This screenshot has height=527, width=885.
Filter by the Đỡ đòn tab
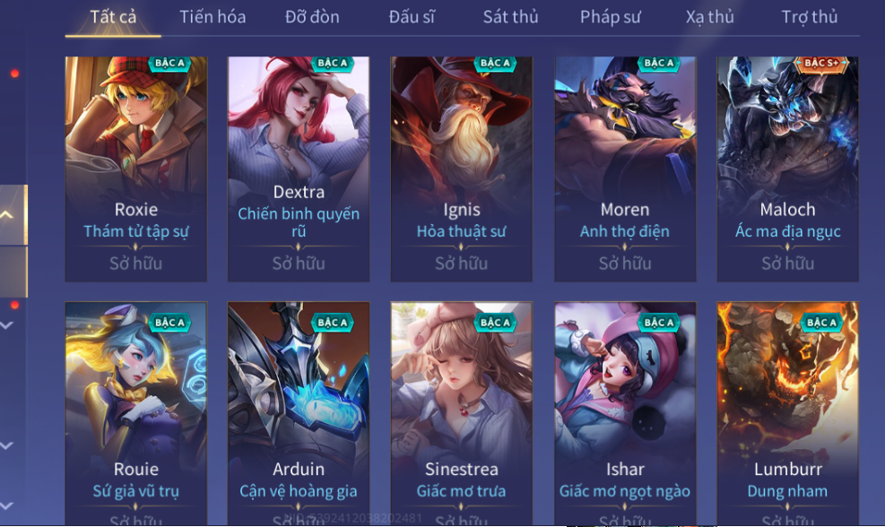tap(312, 17)
